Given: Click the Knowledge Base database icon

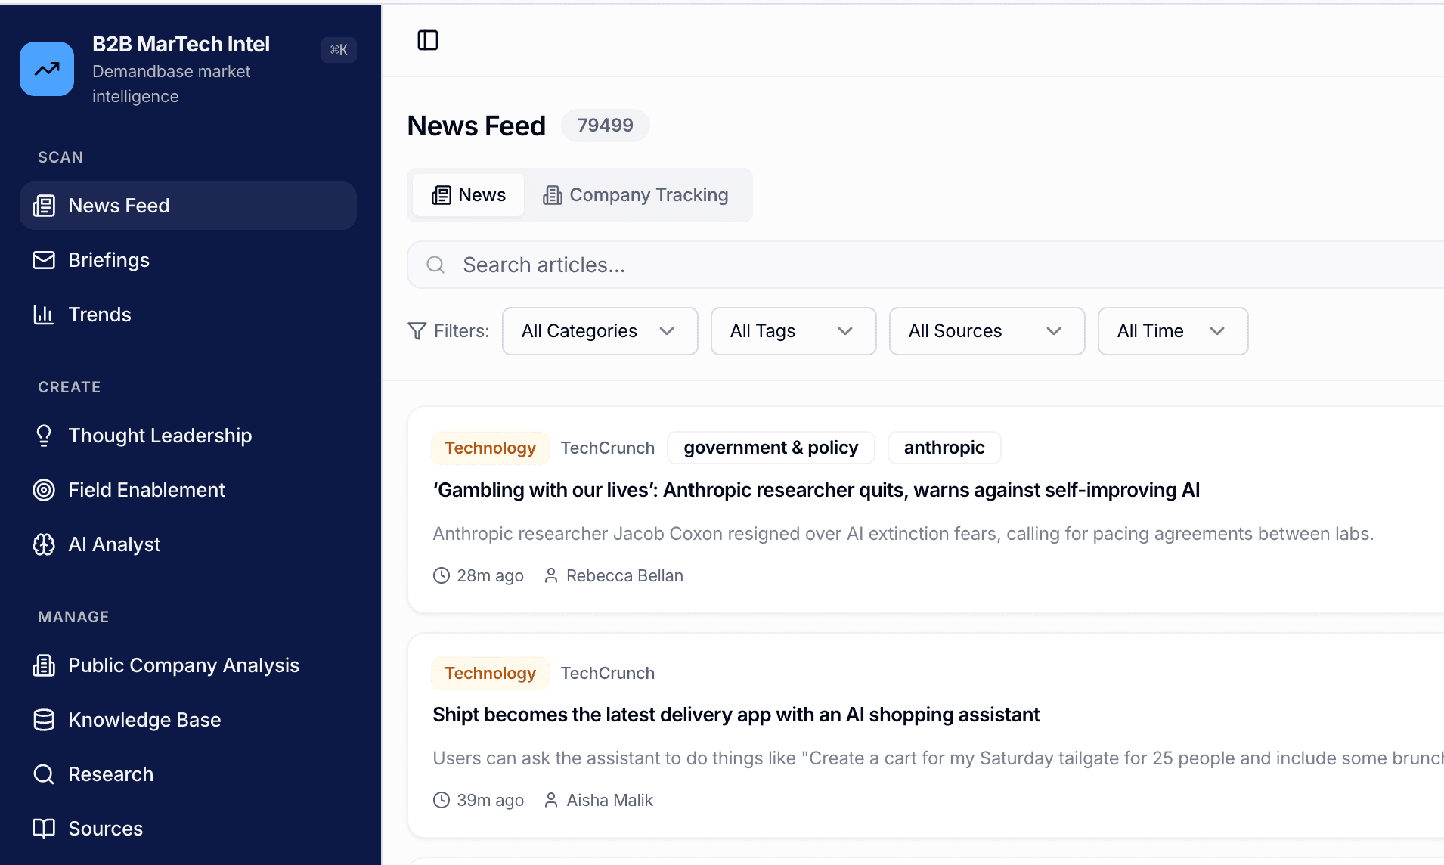Looking at the screenshot, I should (x=44, y=720).
